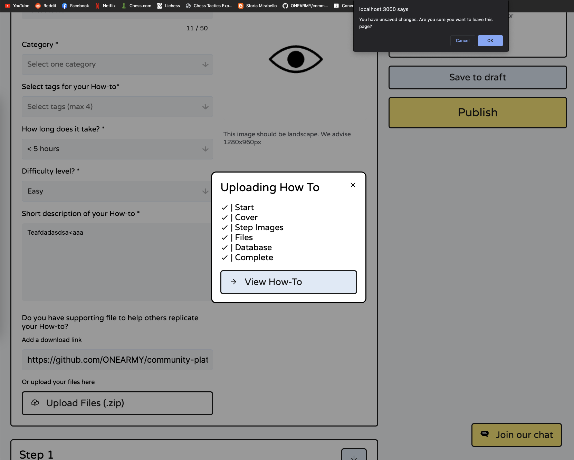Image resolution: width=574 pixels, height=460 pixels.
Task: Open the Easy difficulty level dropdown
Action: pyautogui.click(x=117, y=191)
